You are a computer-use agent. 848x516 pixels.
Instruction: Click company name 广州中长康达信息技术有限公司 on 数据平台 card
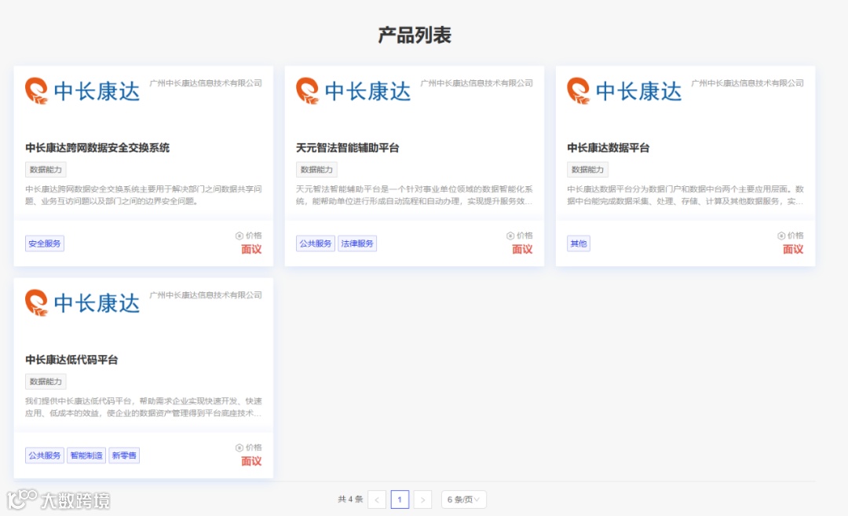pyautogui.click(x=747, y=82)
